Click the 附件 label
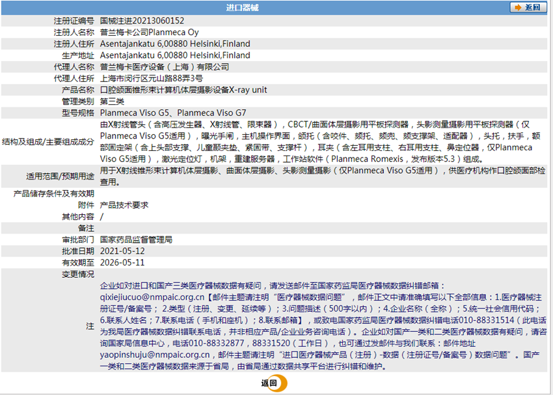Screen dimensions: 553x395 click(x=86, y=205)
